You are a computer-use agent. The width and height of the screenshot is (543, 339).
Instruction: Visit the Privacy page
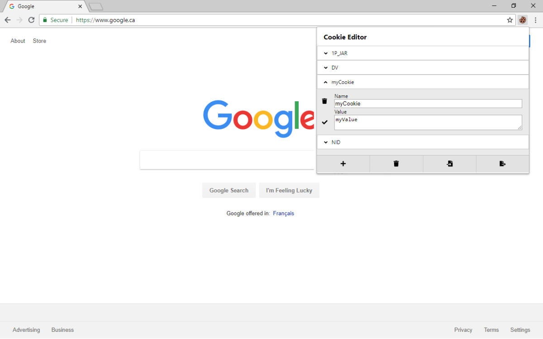463,330
